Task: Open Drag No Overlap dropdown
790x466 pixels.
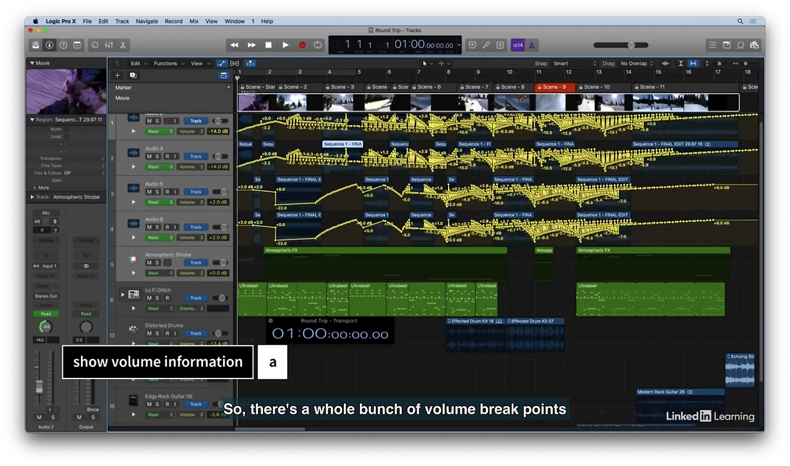Action: pos(637,63)
